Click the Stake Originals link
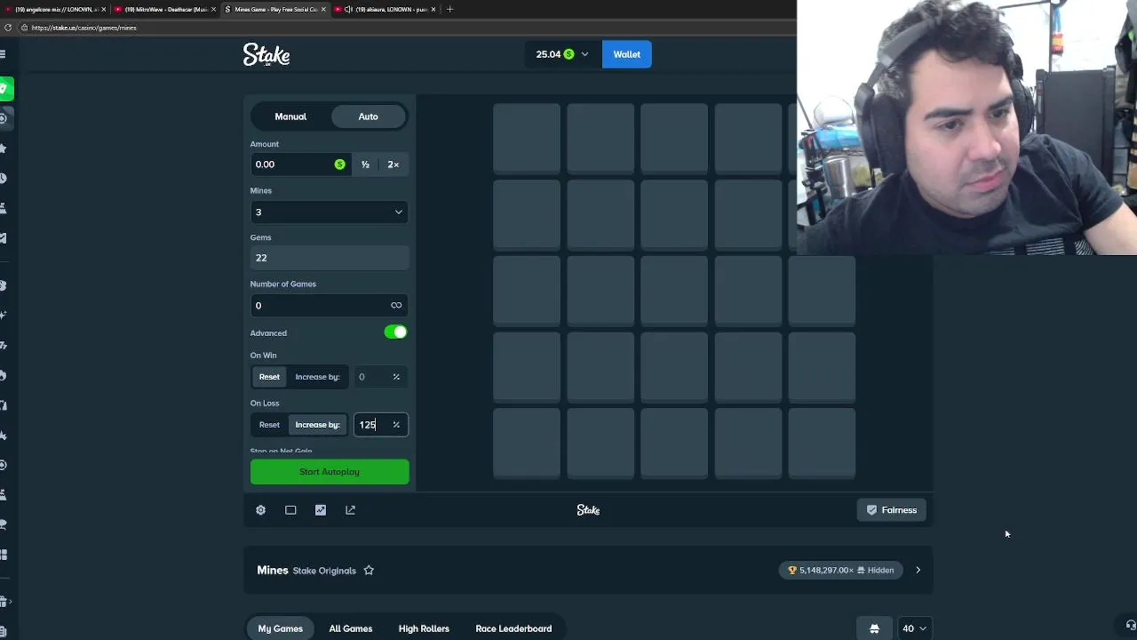 [x=324, y=571]
